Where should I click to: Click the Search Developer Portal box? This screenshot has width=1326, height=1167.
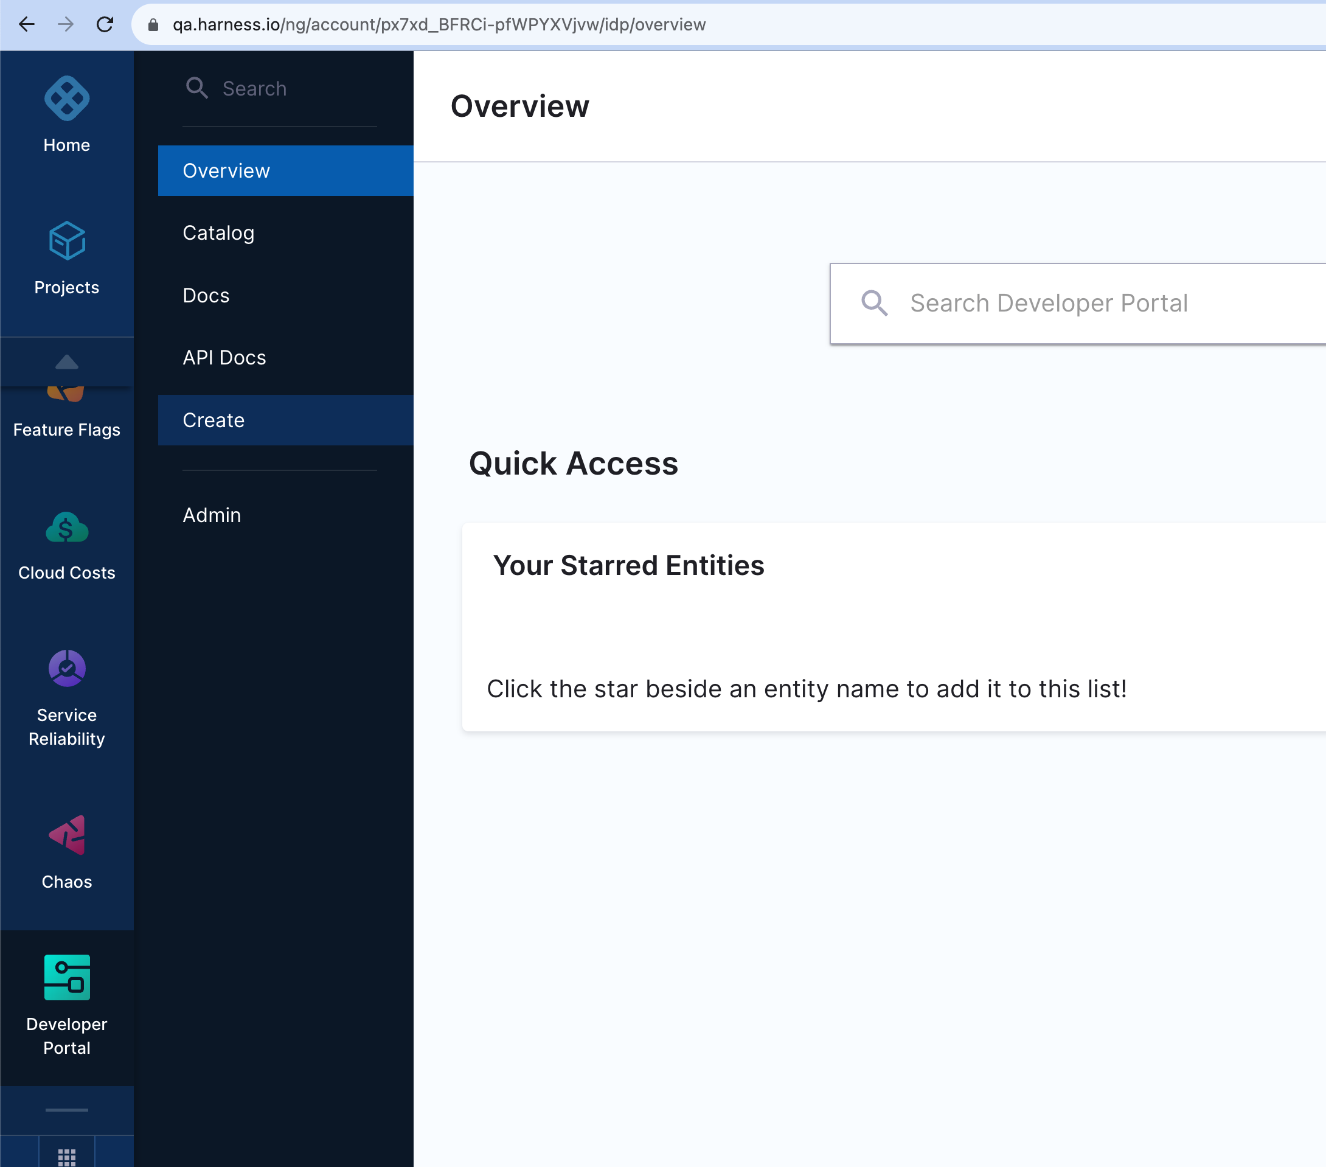pos(1049,303)
